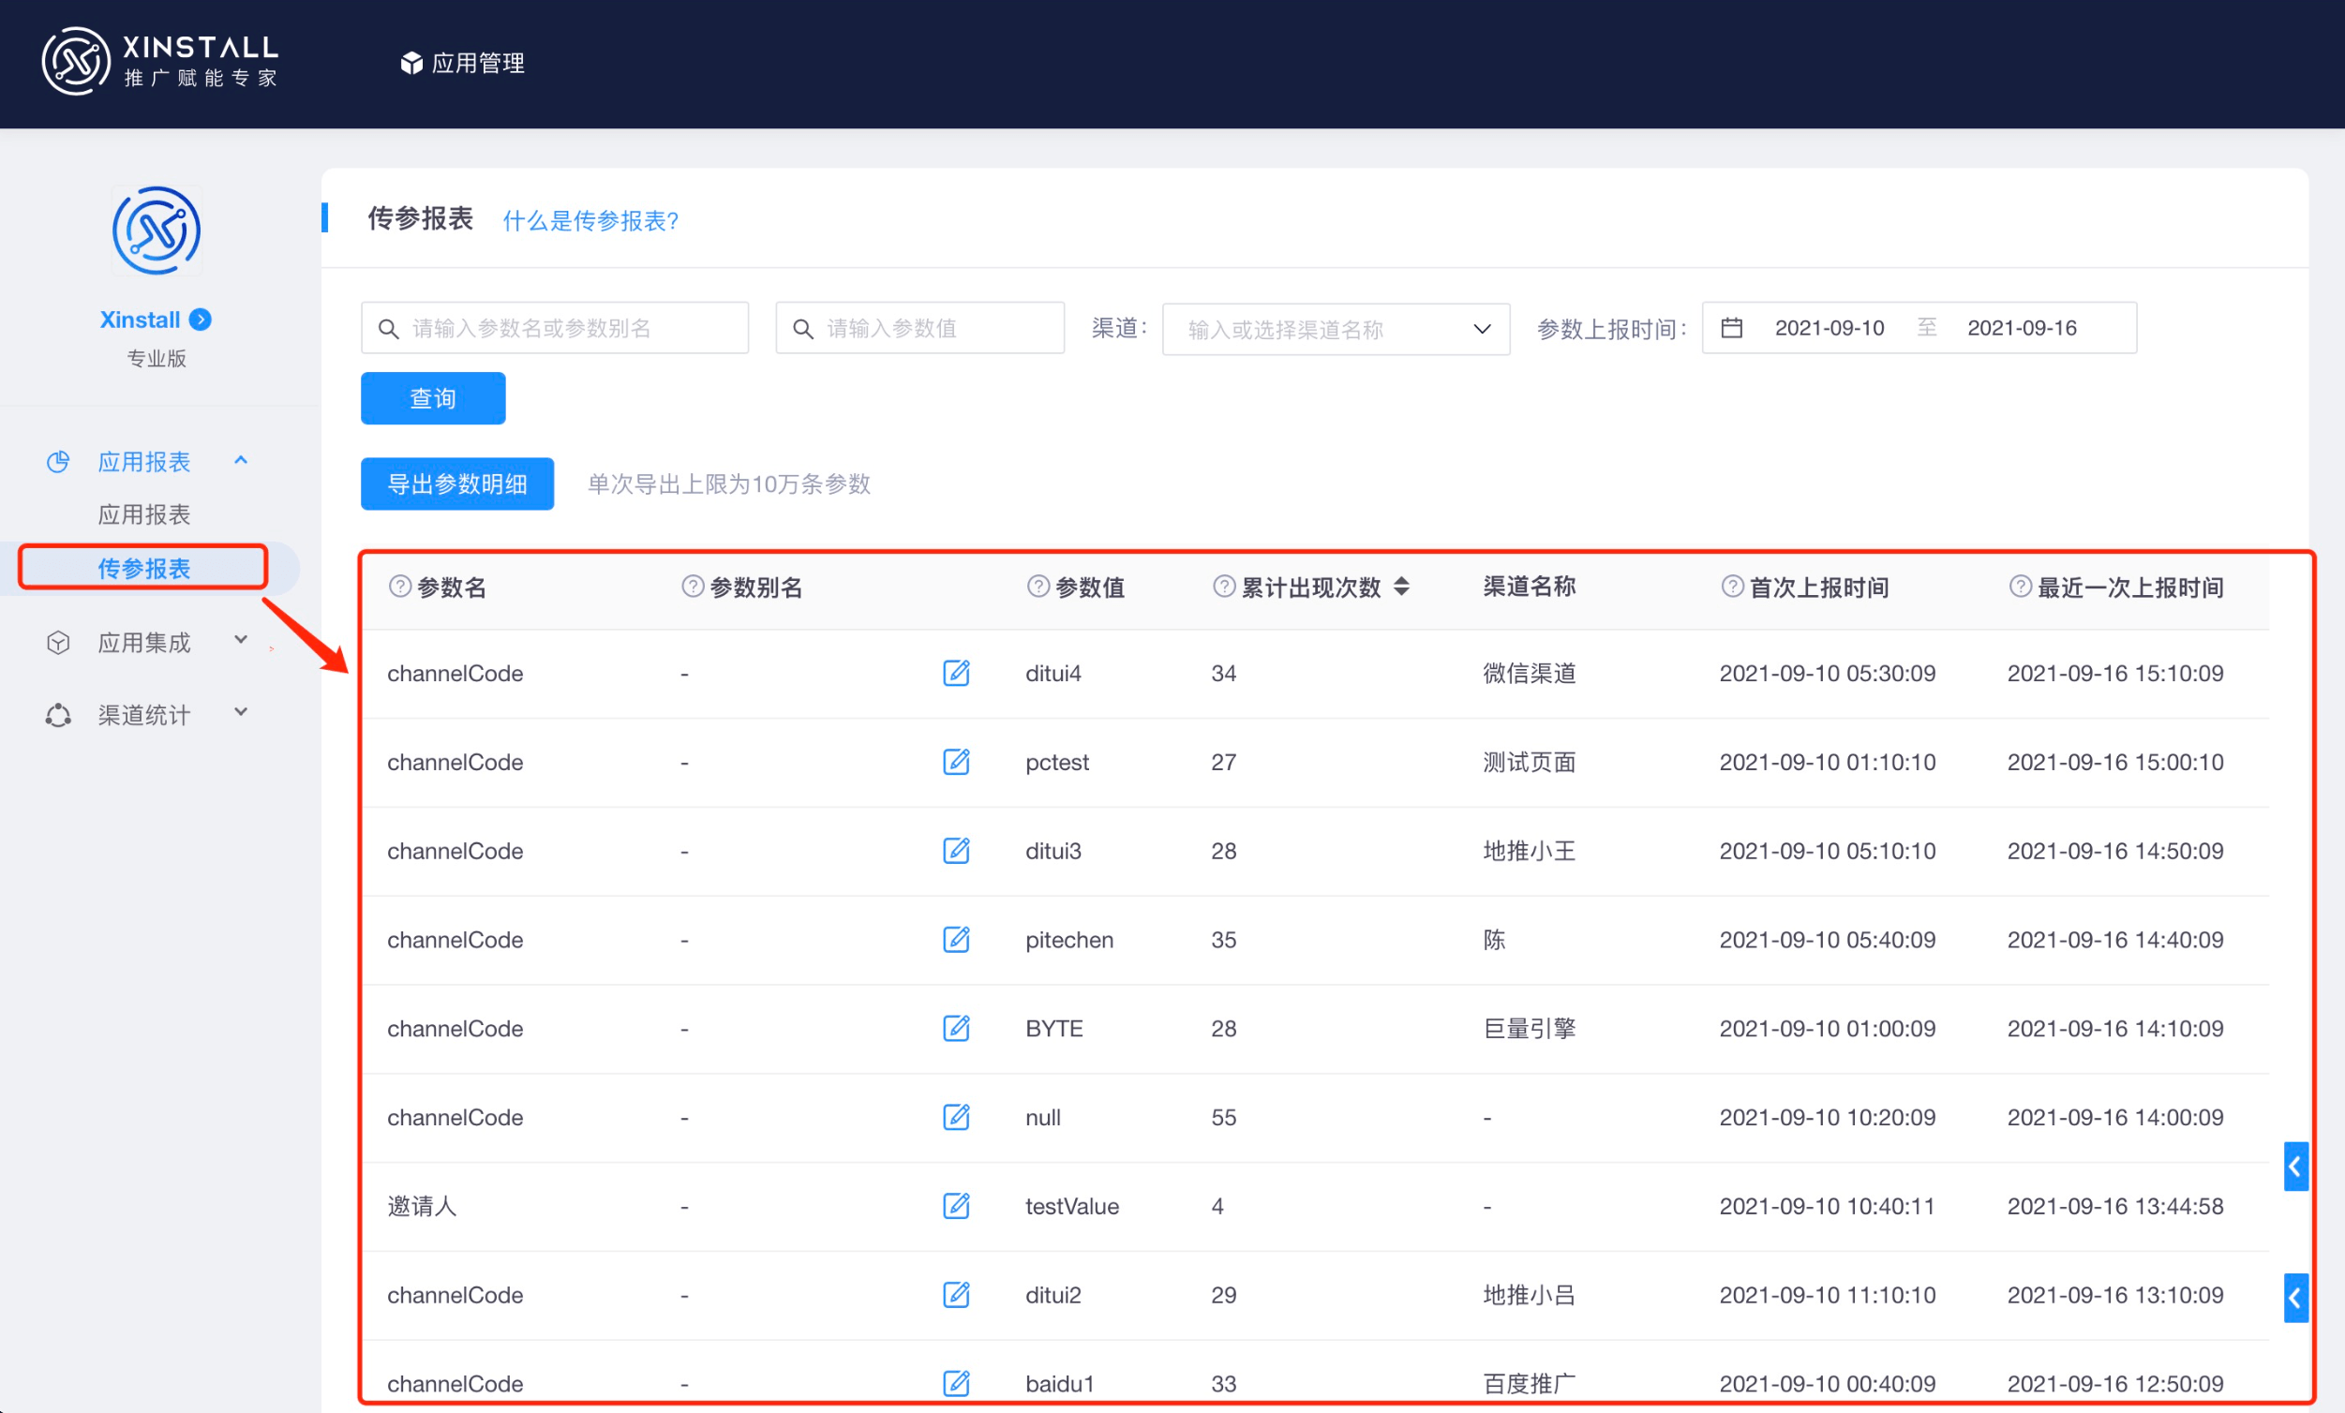Click the blue collapse arrow at the right edge
The height and width of the screenshot is (1413, 2345).
tap(2295, 1166)
